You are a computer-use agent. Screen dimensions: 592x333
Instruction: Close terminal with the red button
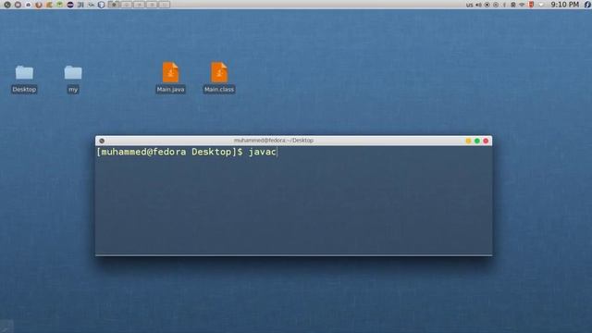click(486, 141)
